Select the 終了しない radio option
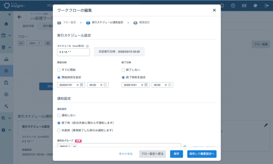 pyautogui.click(x=123, y=70)
